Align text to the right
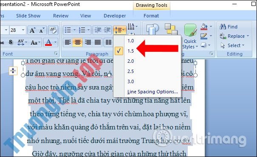This screenshot has width=257, height=157. click(88, 42)
